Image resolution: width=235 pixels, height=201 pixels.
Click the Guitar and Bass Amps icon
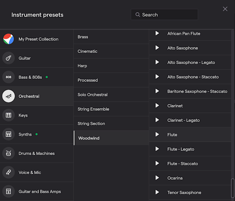(x=8, y=191)
